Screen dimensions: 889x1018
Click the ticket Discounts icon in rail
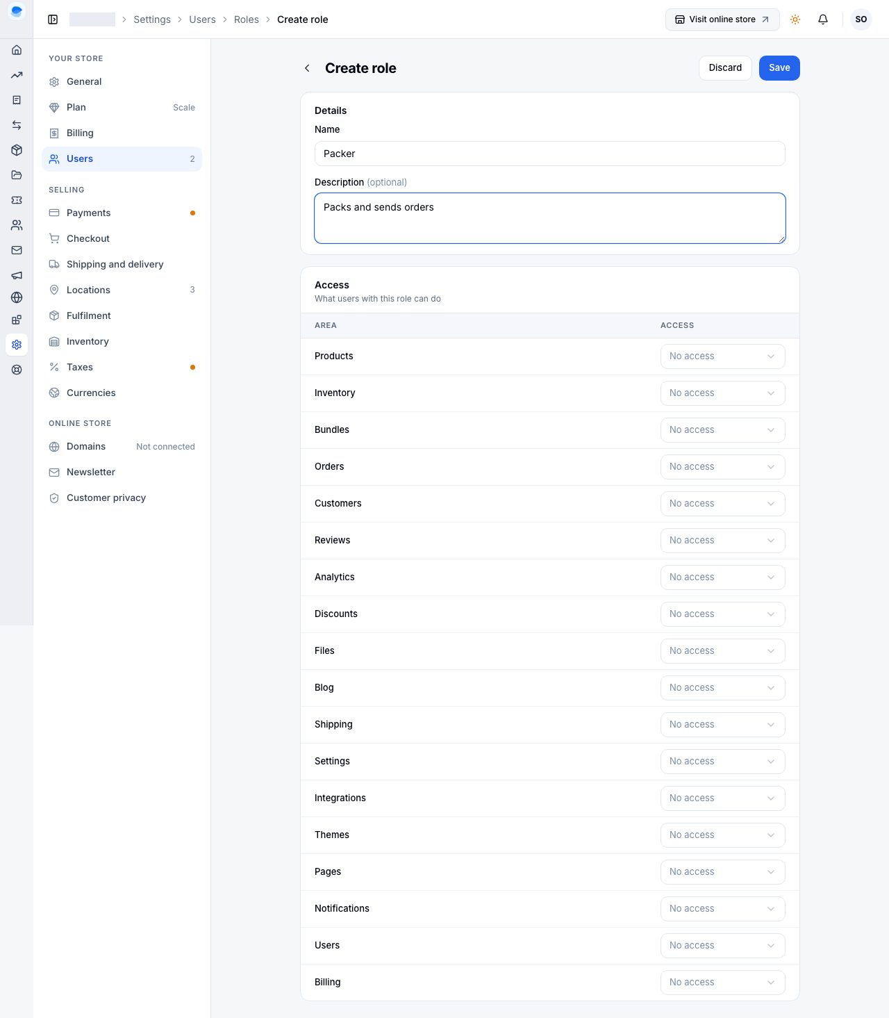pos(17,200)
